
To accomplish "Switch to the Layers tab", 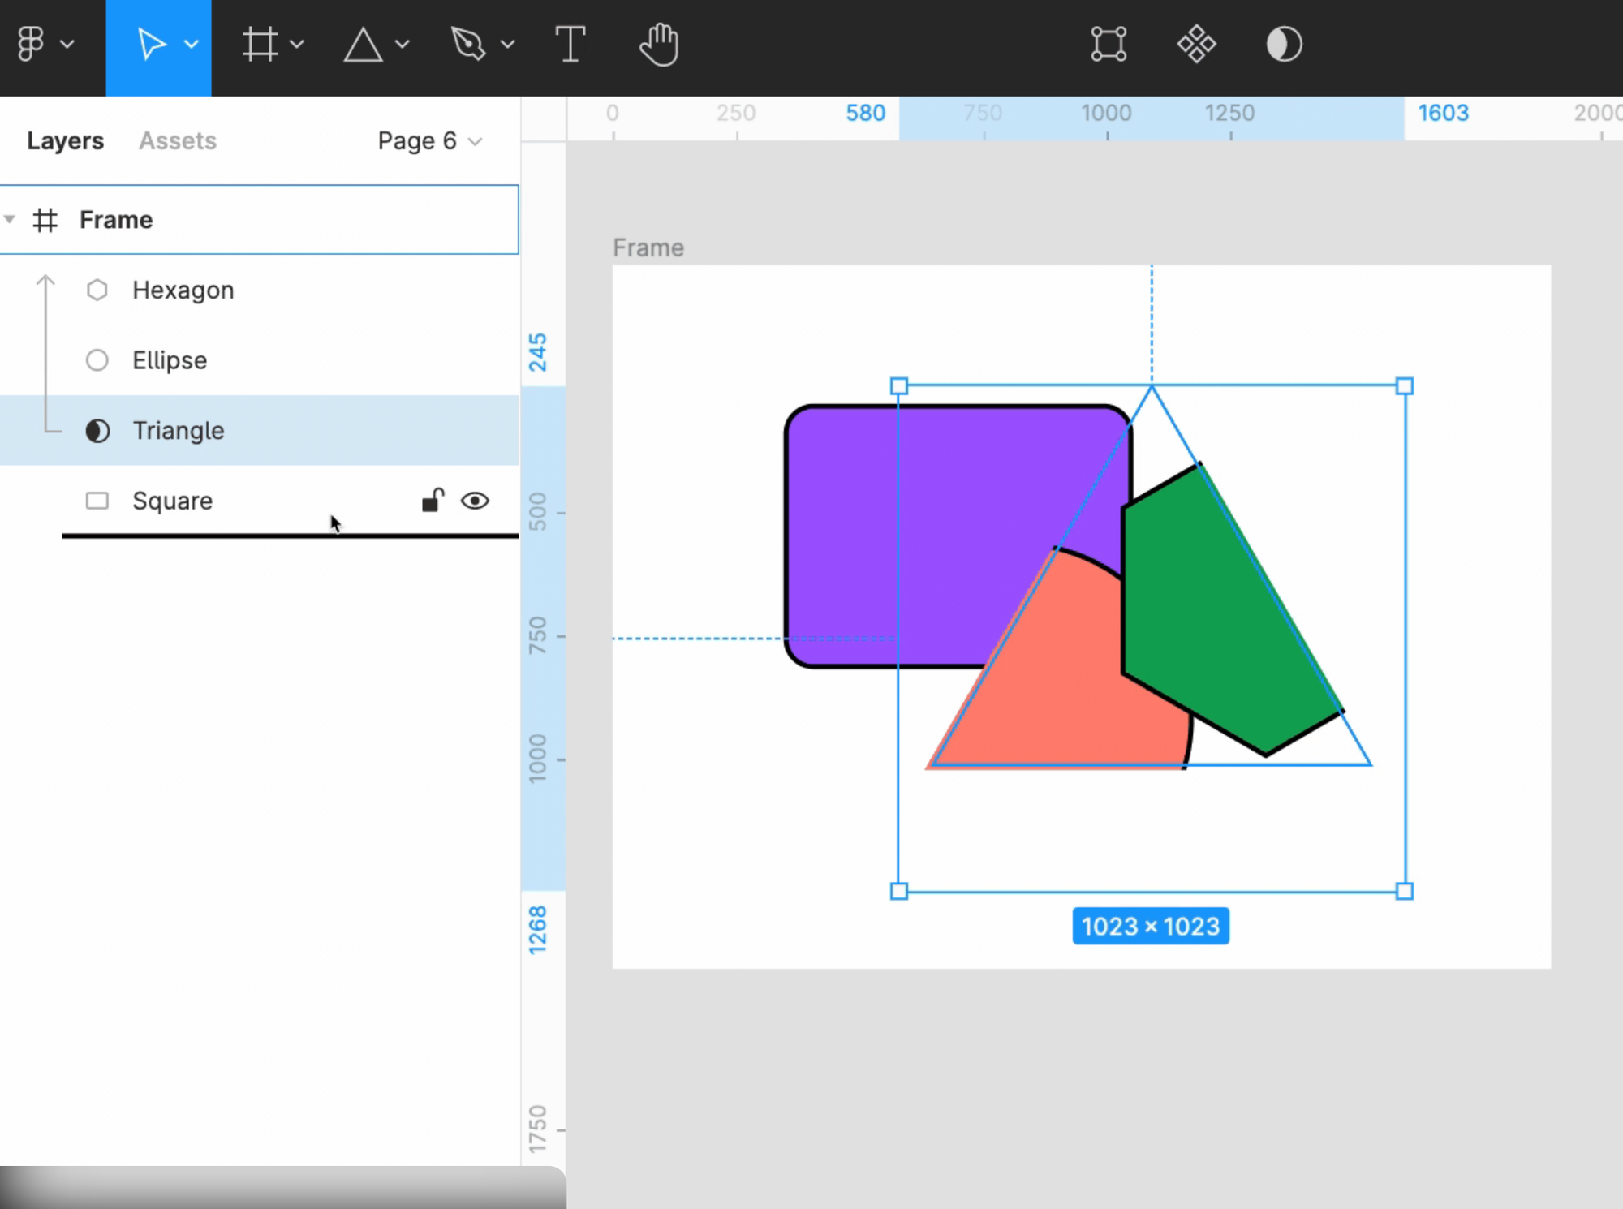I will [65, 141].
